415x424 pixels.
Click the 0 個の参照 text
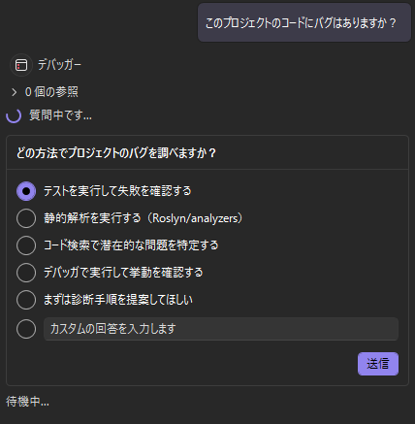(51, 92)
